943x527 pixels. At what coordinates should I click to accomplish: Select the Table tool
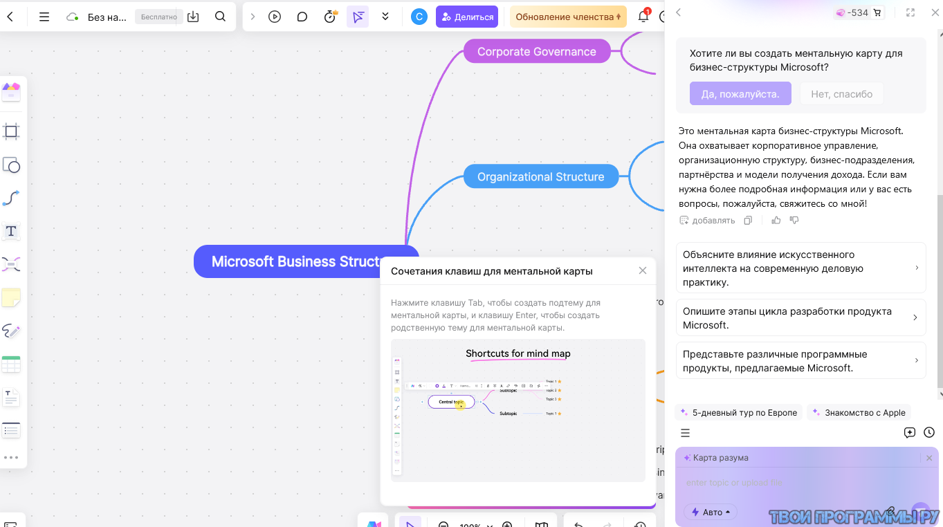11,364
